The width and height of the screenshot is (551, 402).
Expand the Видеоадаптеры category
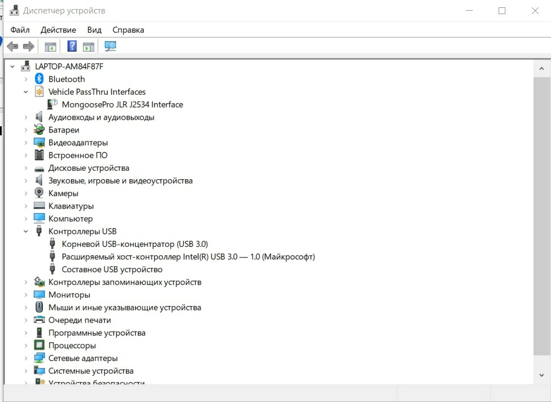click(26, 143)
